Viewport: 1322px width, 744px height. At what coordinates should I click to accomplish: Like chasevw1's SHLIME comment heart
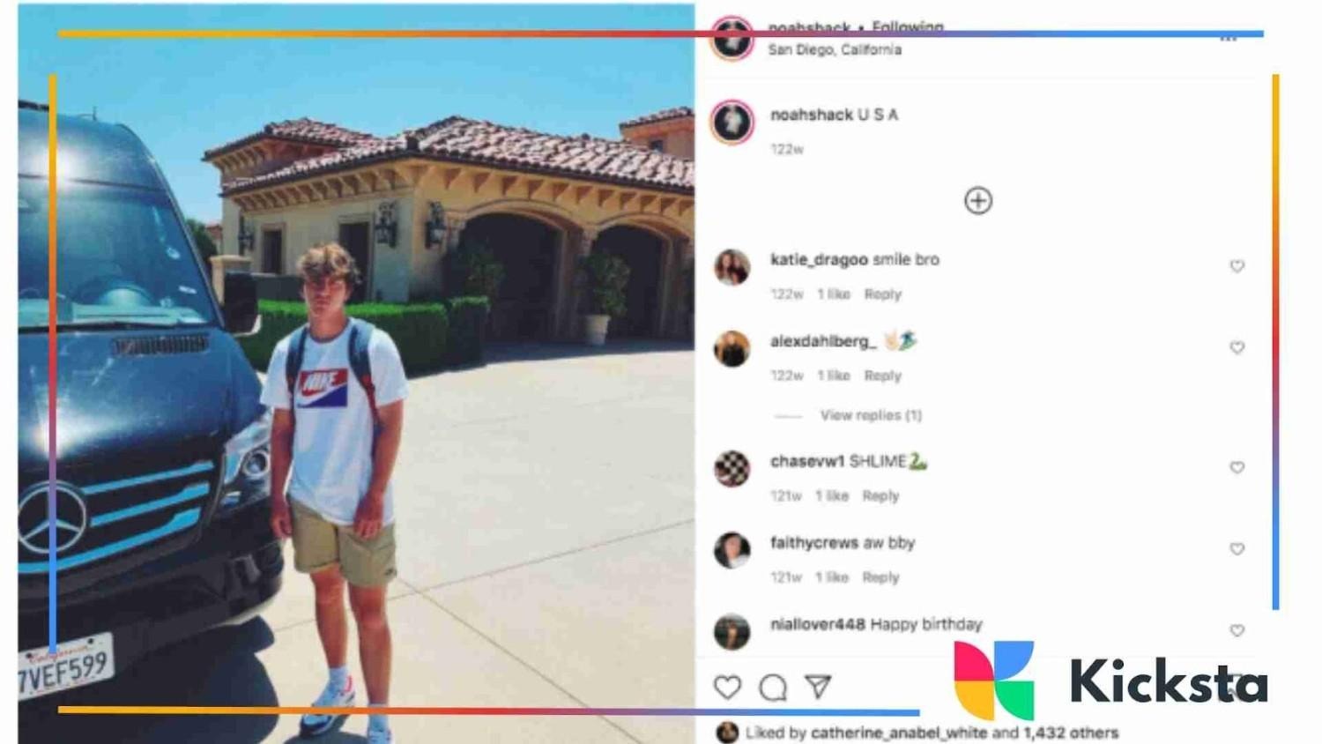[1237, 467]
